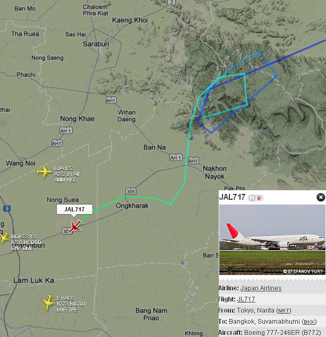Open the Japan Airlines airline link
326x337 pixels.
point(261,288)
